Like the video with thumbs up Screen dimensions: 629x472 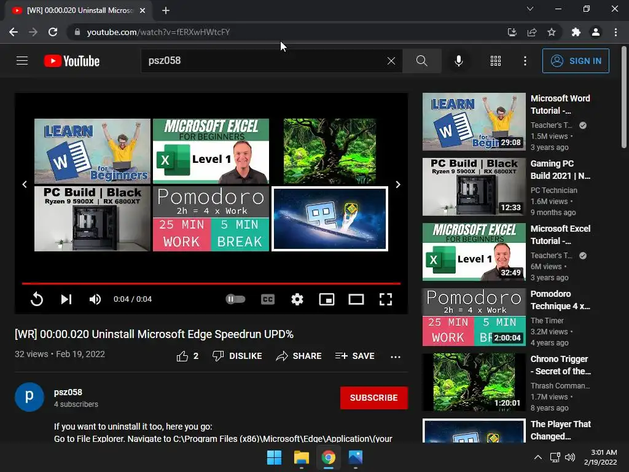(187, 356)
